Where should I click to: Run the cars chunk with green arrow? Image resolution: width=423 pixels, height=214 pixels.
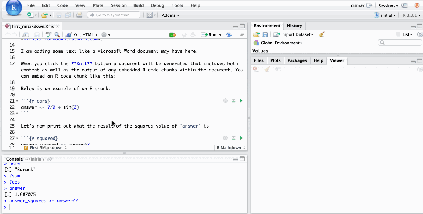[241, 100]
